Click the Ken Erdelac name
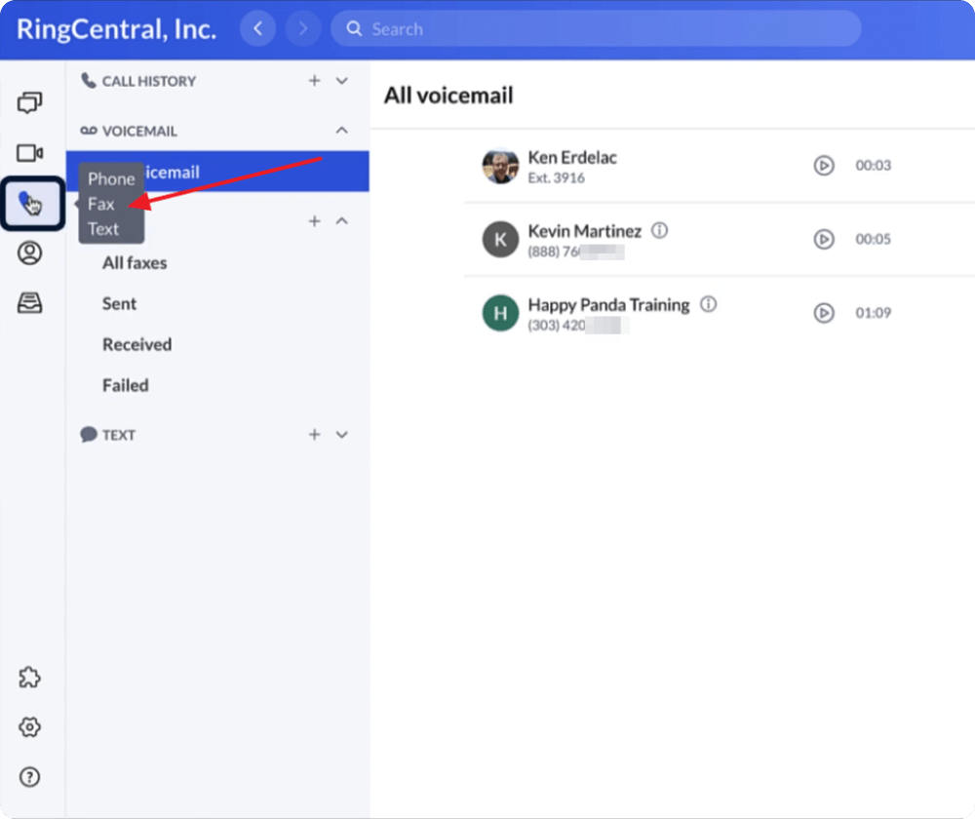Image resolution: width=975 pixels, height=819 pixels. (x=572, y=157)
